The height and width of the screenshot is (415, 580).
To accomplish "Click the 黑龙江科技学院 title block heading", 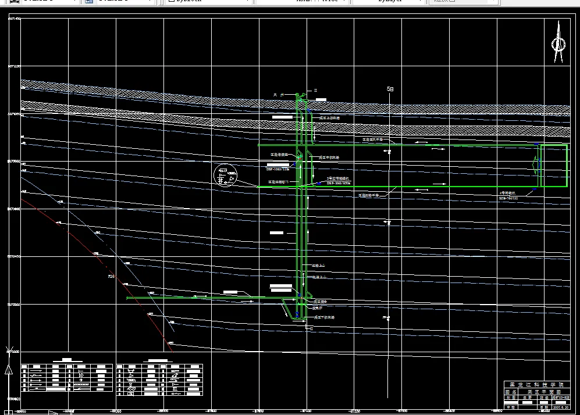I will click(536, 385).
